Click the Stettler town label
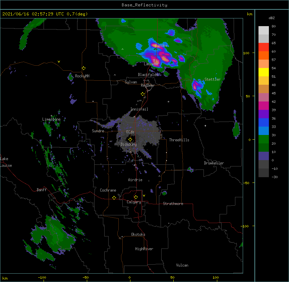The image size is (289, 282). 213,79
